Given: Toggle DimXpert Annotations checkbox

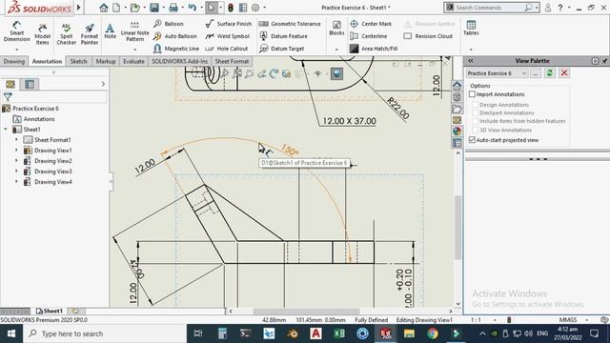Looking at the screenshot, I should [x=475, y=112].
